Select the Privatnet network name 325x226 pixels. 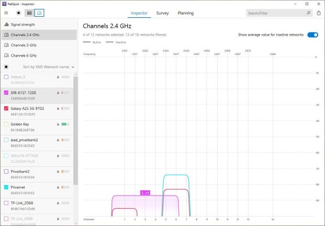click(18, 187)
